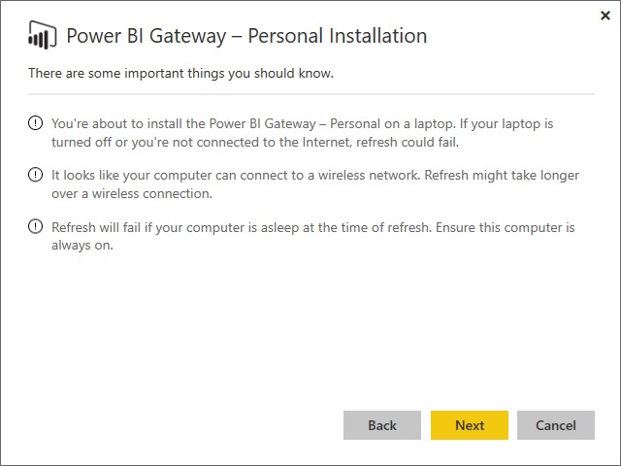The width and height of the screenshot is (621, 466).
Task: Cancel the Power BI Gateway installation
Action: click(556, 425)
